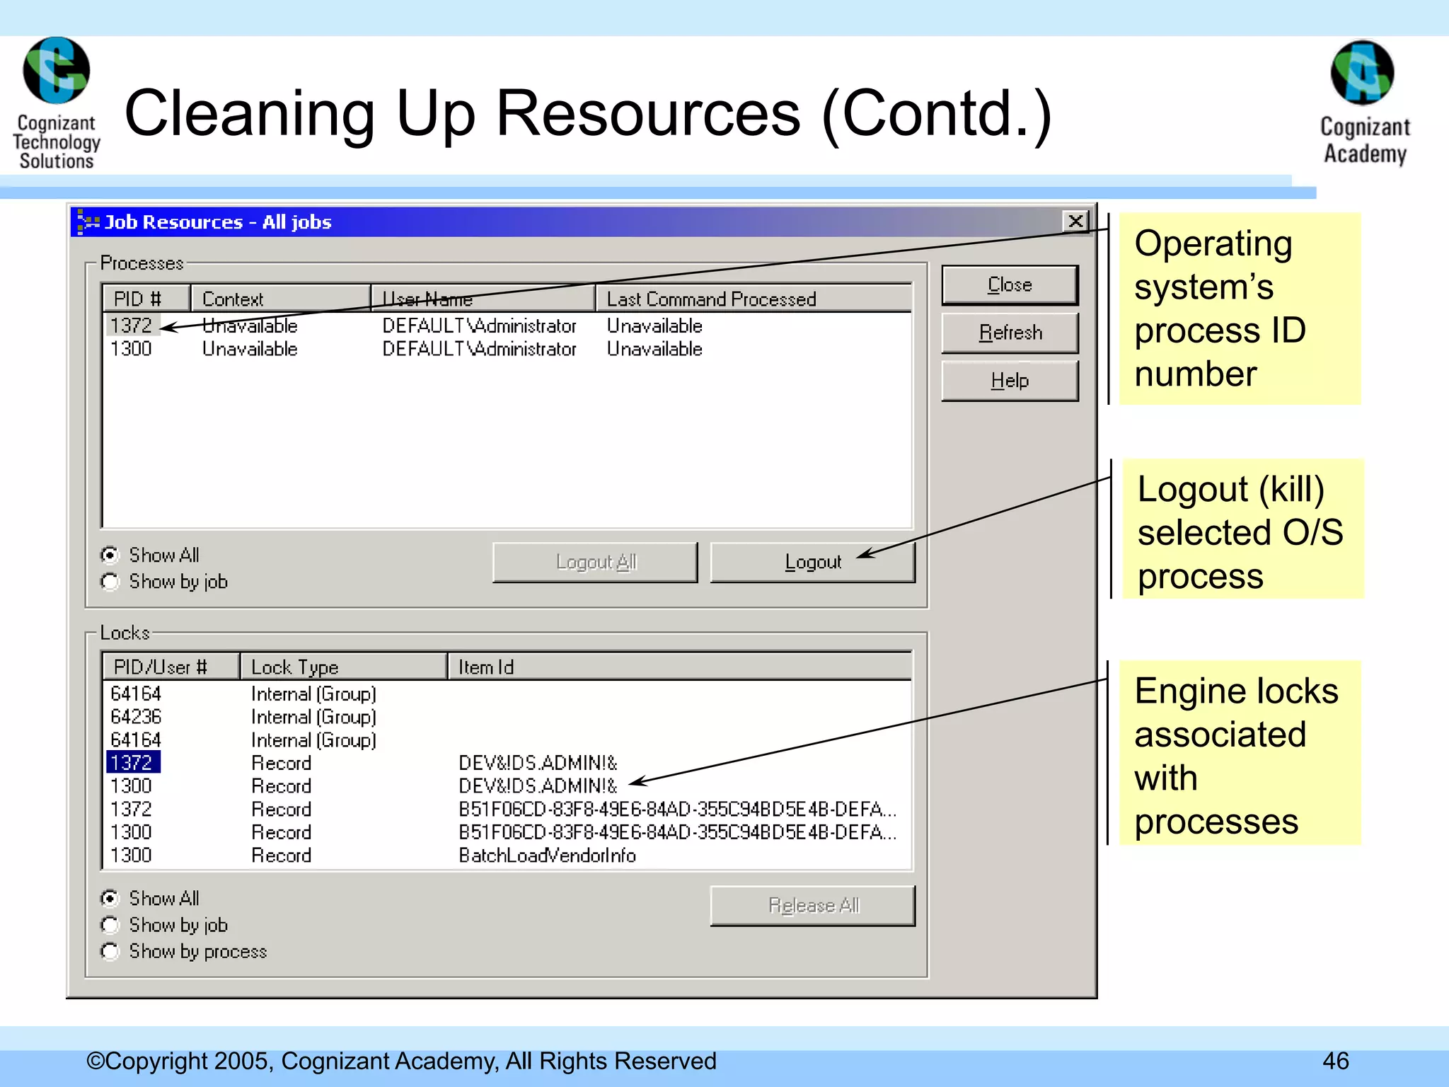This screenshot has height=1087, width=1449.
Task: Click the Logout button
Action: click(812, 563)
